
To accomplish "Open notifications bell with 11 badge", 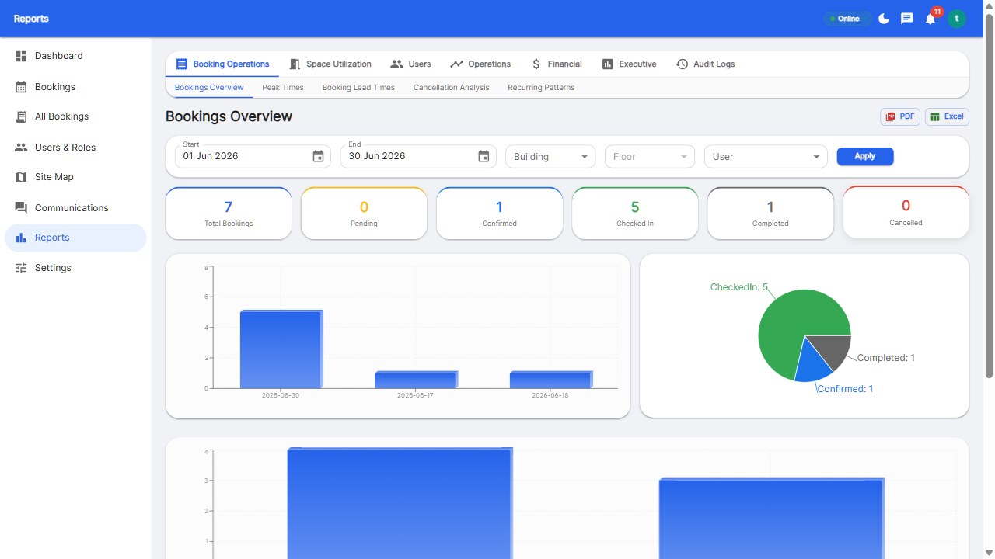I will point(930,19).
